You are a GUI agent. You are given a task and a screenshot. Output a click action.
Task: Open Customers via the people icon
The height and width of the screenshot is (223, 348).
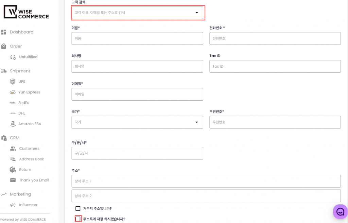(x=13, y=149)
